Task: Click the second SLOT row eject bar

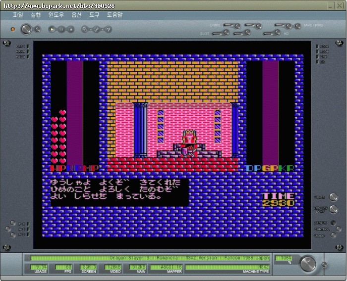Action: point(238,34)
